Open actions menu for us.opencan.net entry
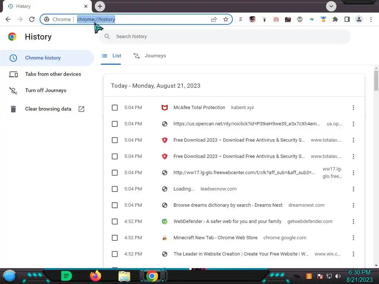The width and height of the screenshot is (379, 284). (x=353, y=124)
